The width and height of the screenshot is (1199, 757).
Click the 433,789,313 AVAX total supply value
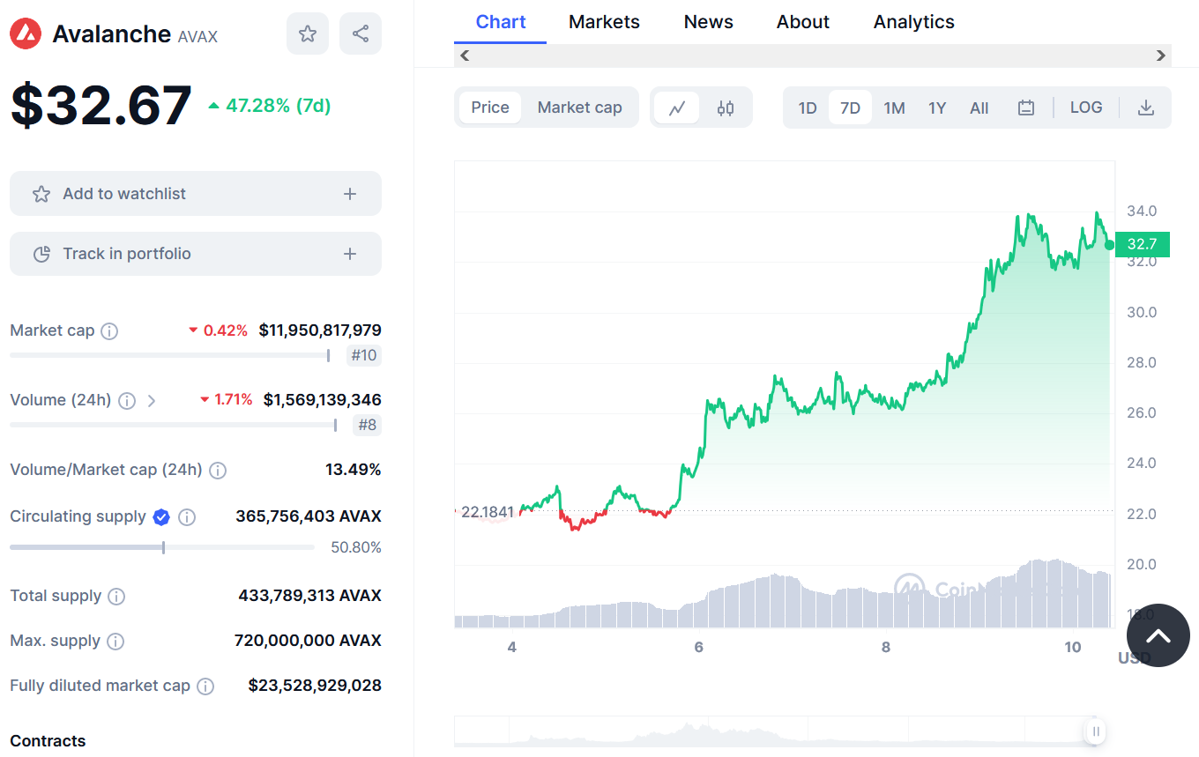[x=309, y=596]
